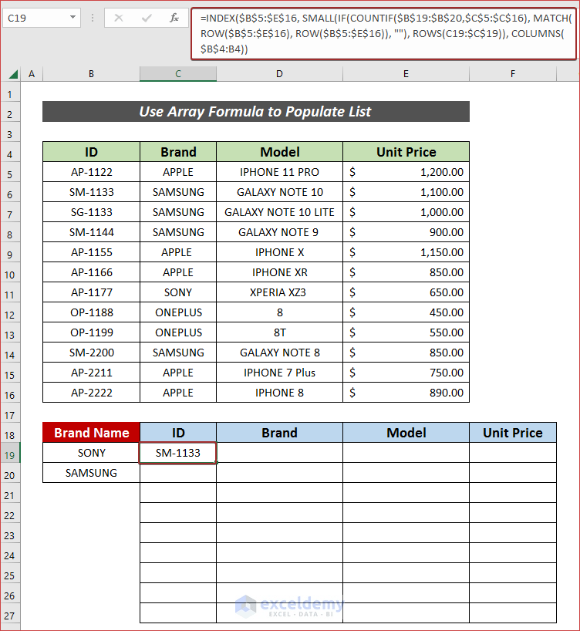Click the Select All triangle corner
This screenshot has height=631, width=580.
13,74
